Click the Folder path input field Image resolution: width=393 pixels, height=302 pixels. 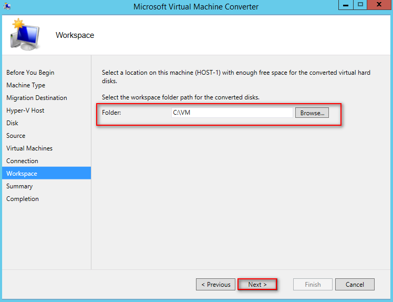click(232, 113)
